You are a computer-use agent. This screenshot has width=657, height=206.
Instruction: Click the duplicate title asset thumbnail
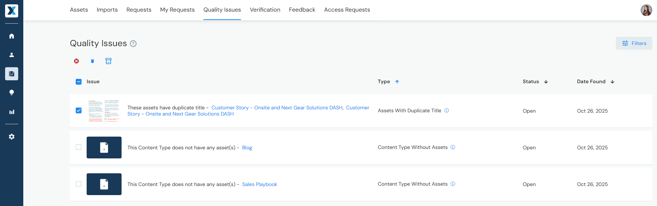point(104,111)
